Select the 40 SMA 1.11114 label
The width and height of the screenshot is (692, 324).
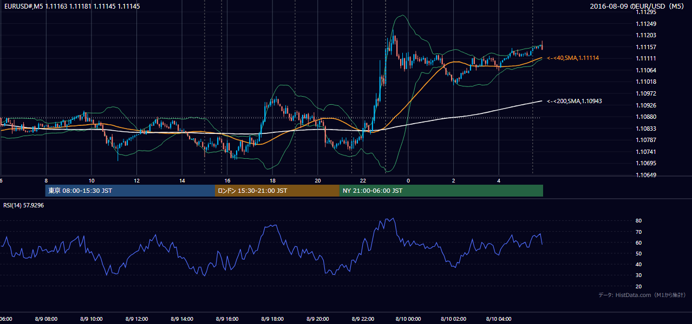pos(573,58)
